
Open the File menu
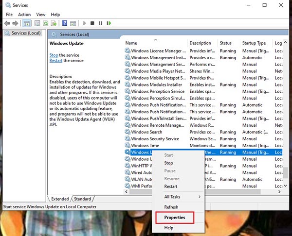(x=9, y=15)
